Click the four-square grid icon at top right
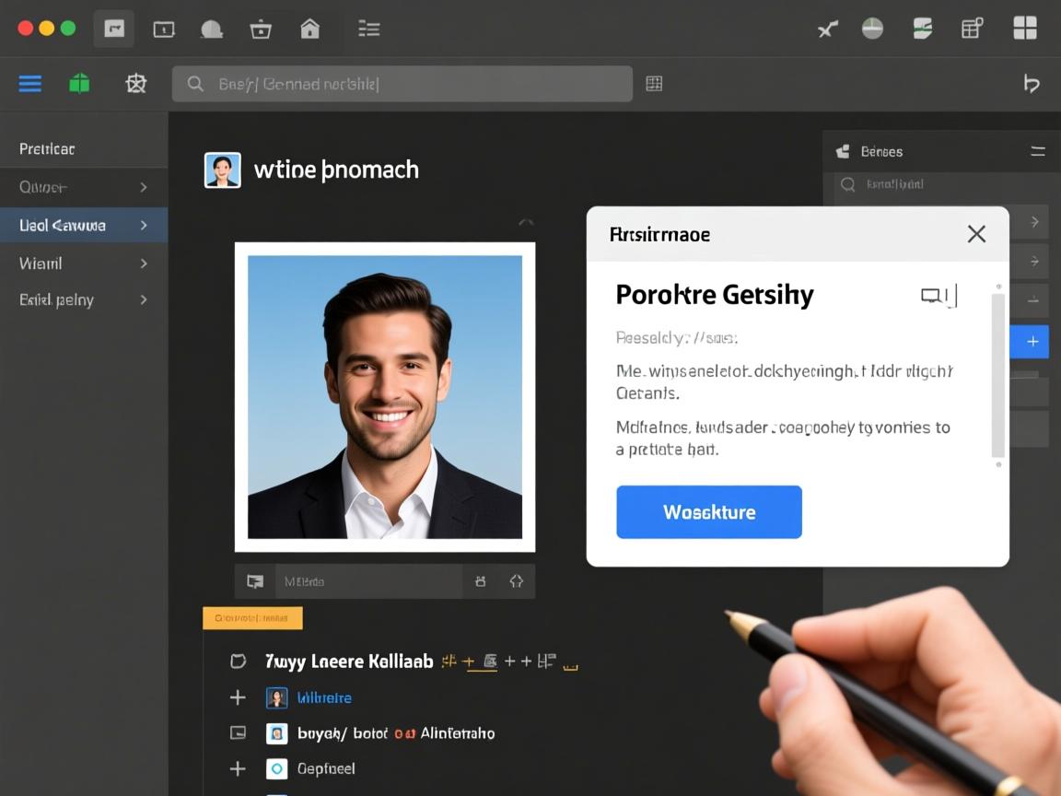1061x796 pixels. pos(1024,29)
